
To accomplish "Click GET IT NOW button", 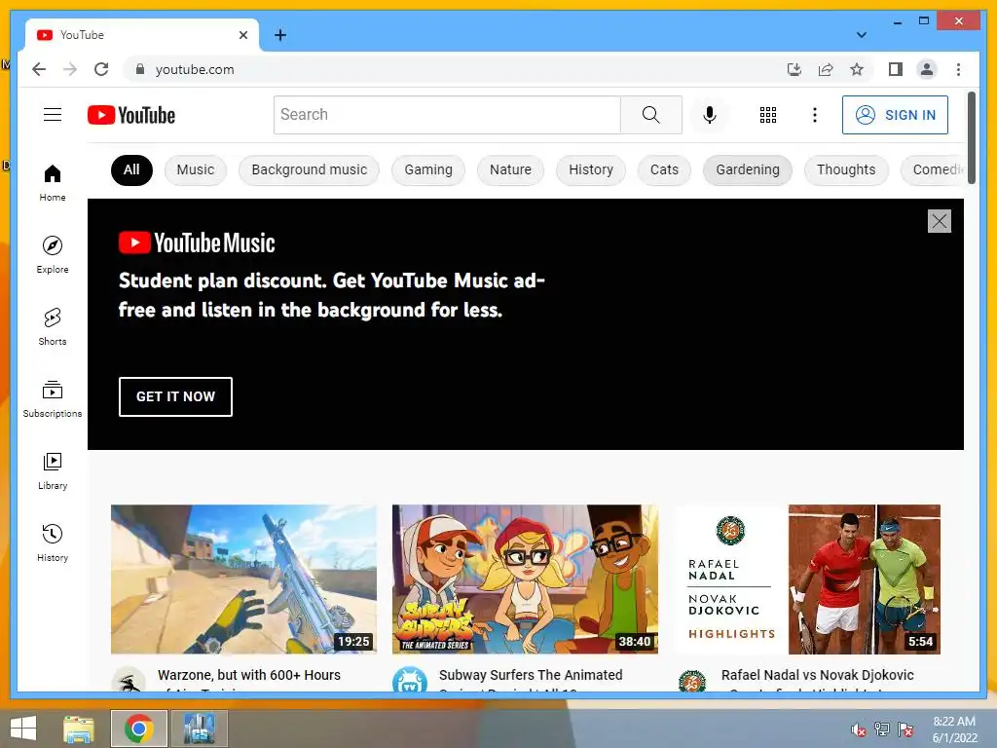I will (x=175, y=397).
